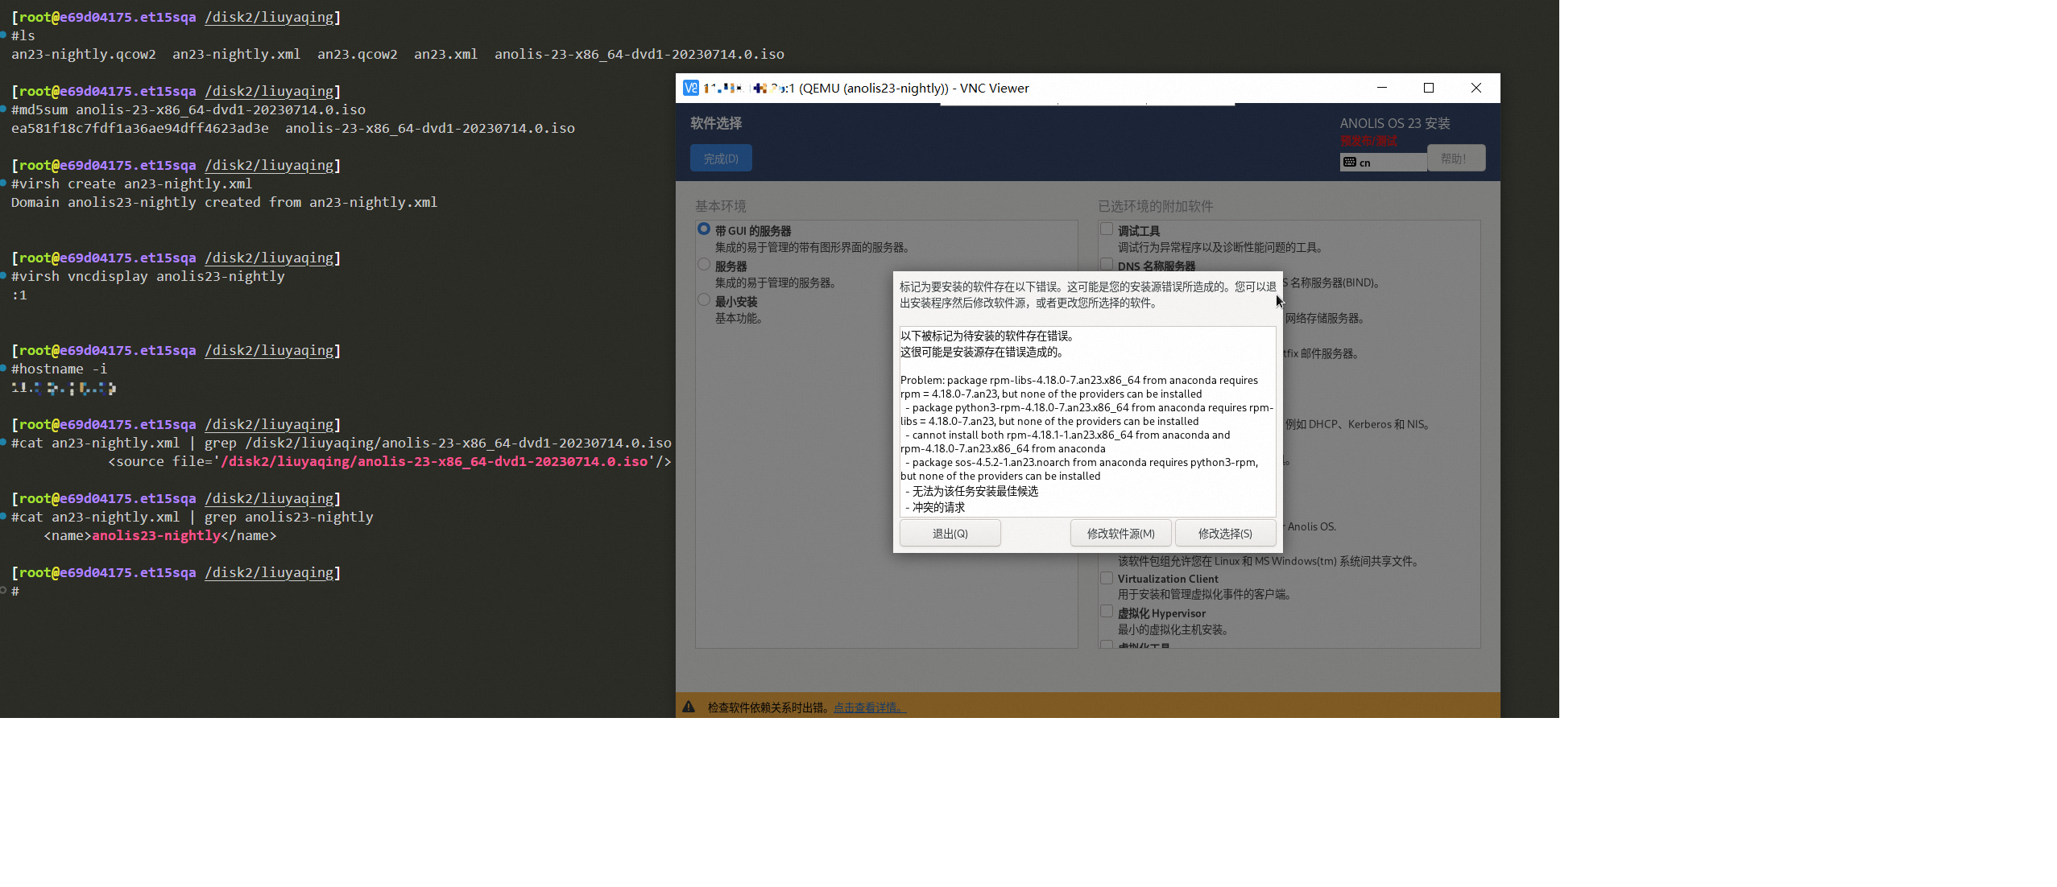
Task: Select 最小安装 radio button
Action: pyautogui.click(x=704, y=300)
